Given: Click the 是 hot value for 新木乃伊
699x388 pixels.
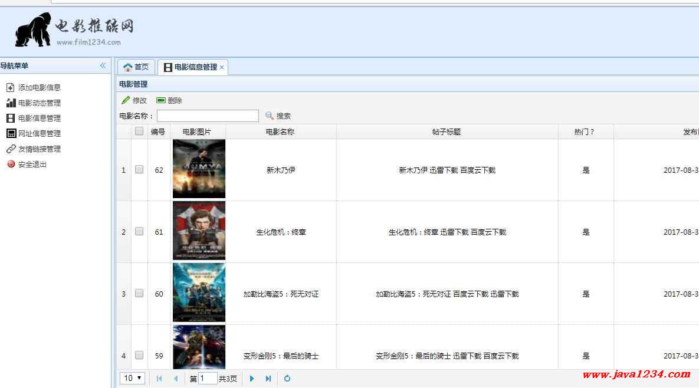Looking at the screenshot, I should [586, 170].
